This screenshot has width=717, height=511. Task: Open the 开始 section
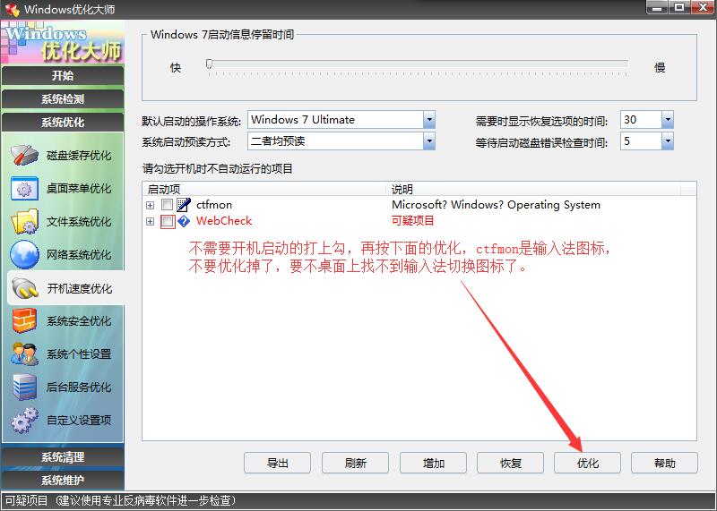click(x=63, y=75)
